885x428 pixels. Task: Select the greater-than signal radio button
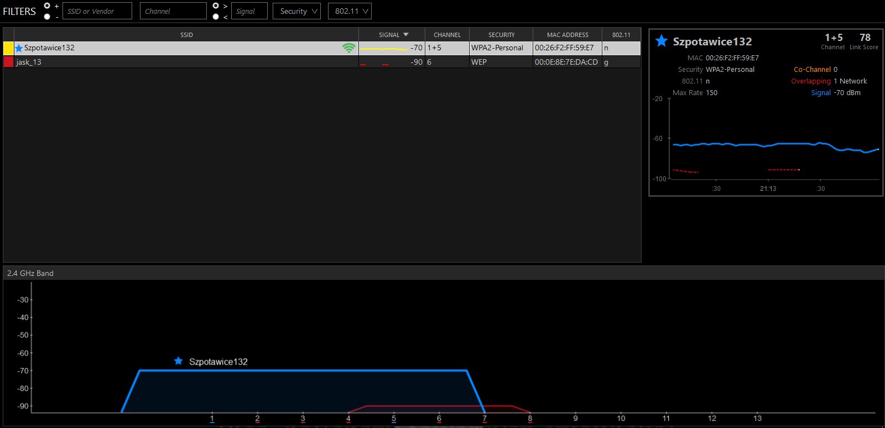(216, 6)
